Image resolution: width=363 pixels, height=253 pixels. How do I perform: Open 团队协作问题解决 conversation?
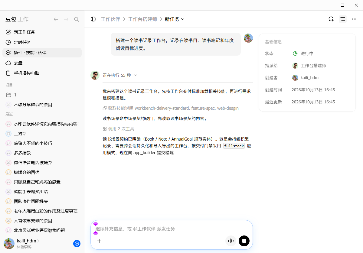[x=42, y=201]
